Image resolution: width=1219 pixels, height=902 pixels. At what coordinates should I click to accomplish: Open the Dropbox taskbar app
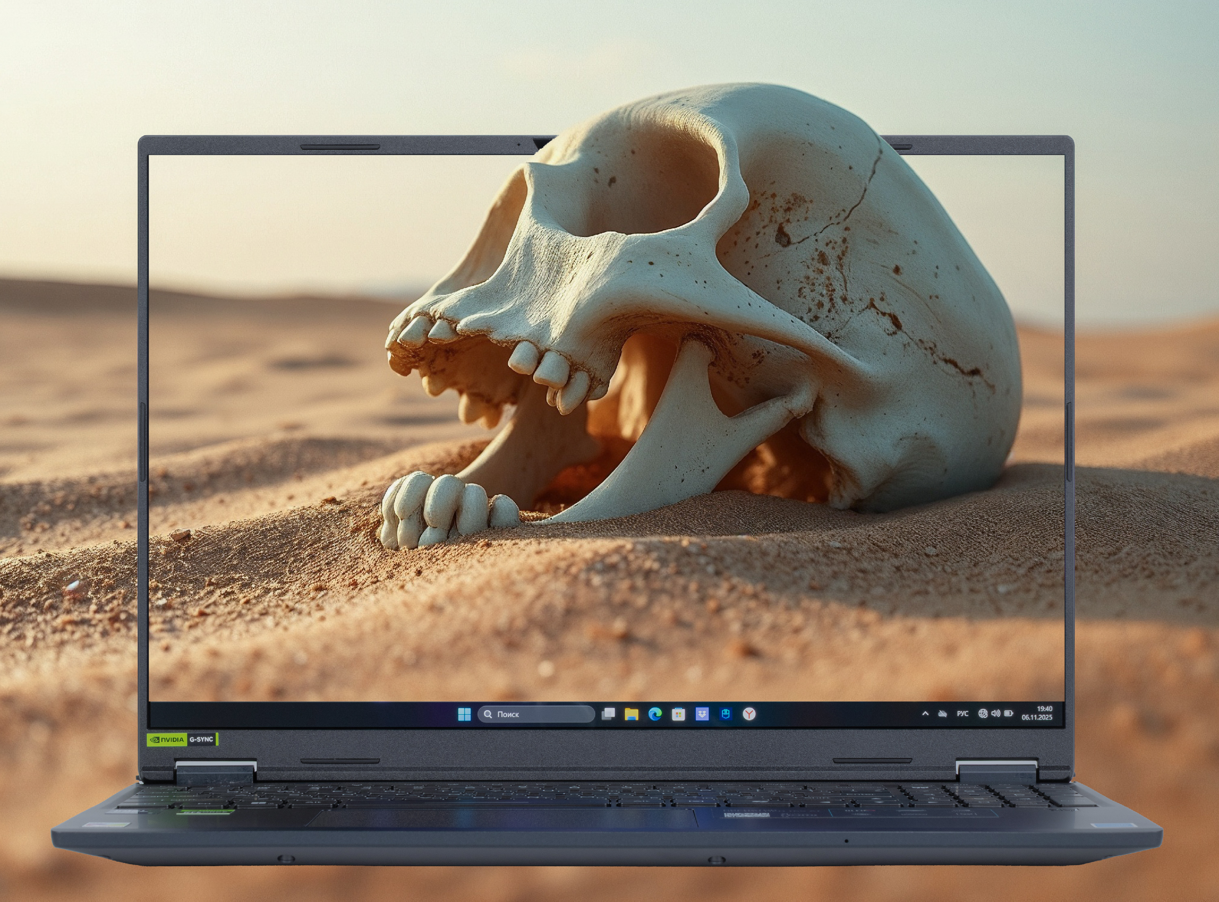click(702, 714)
